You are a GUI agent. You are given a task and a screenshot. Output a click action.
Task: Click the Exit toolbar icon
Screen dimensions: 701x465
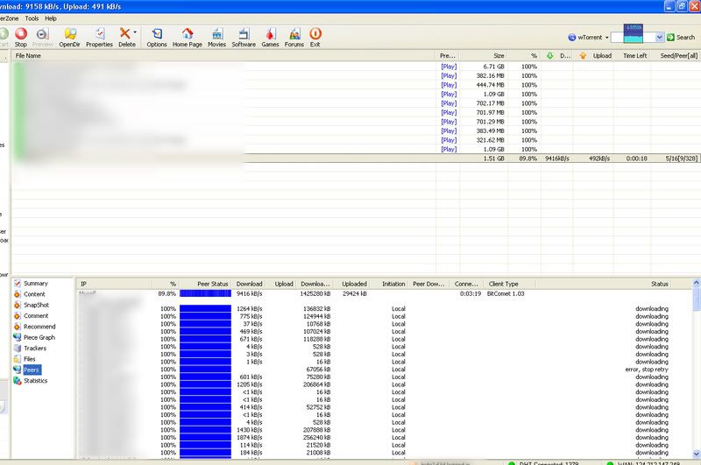point(315,38)
